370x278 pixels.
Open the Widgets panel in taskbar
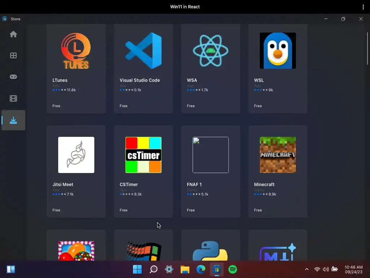11,269
